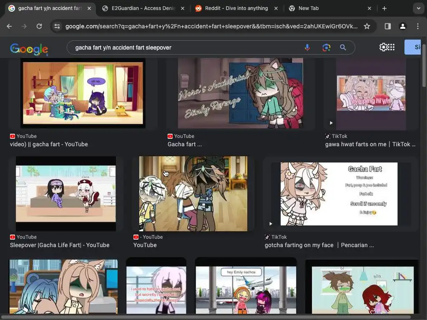Switch to the Reddit tab

click(x=236, y=8)
